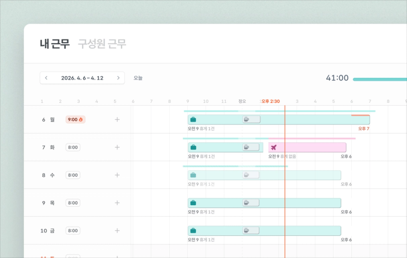Switch to the 내 근무 tab
This screenshot has height=258, width=407.
55,44
